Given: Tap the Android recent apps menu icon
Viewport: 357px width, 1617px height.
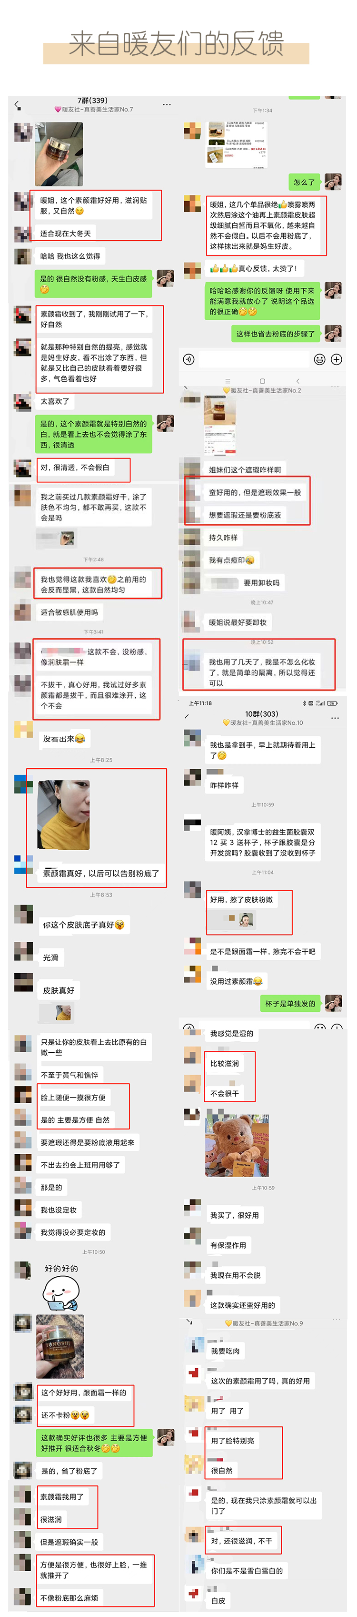Looking at the screenshot, I should [228, 381].
